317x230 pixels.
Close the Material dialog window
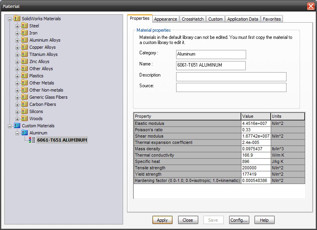click(311, 6)
